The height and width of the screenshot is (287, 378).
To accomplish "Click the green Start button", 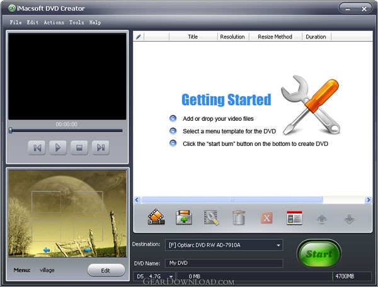I will click(319, 254).
